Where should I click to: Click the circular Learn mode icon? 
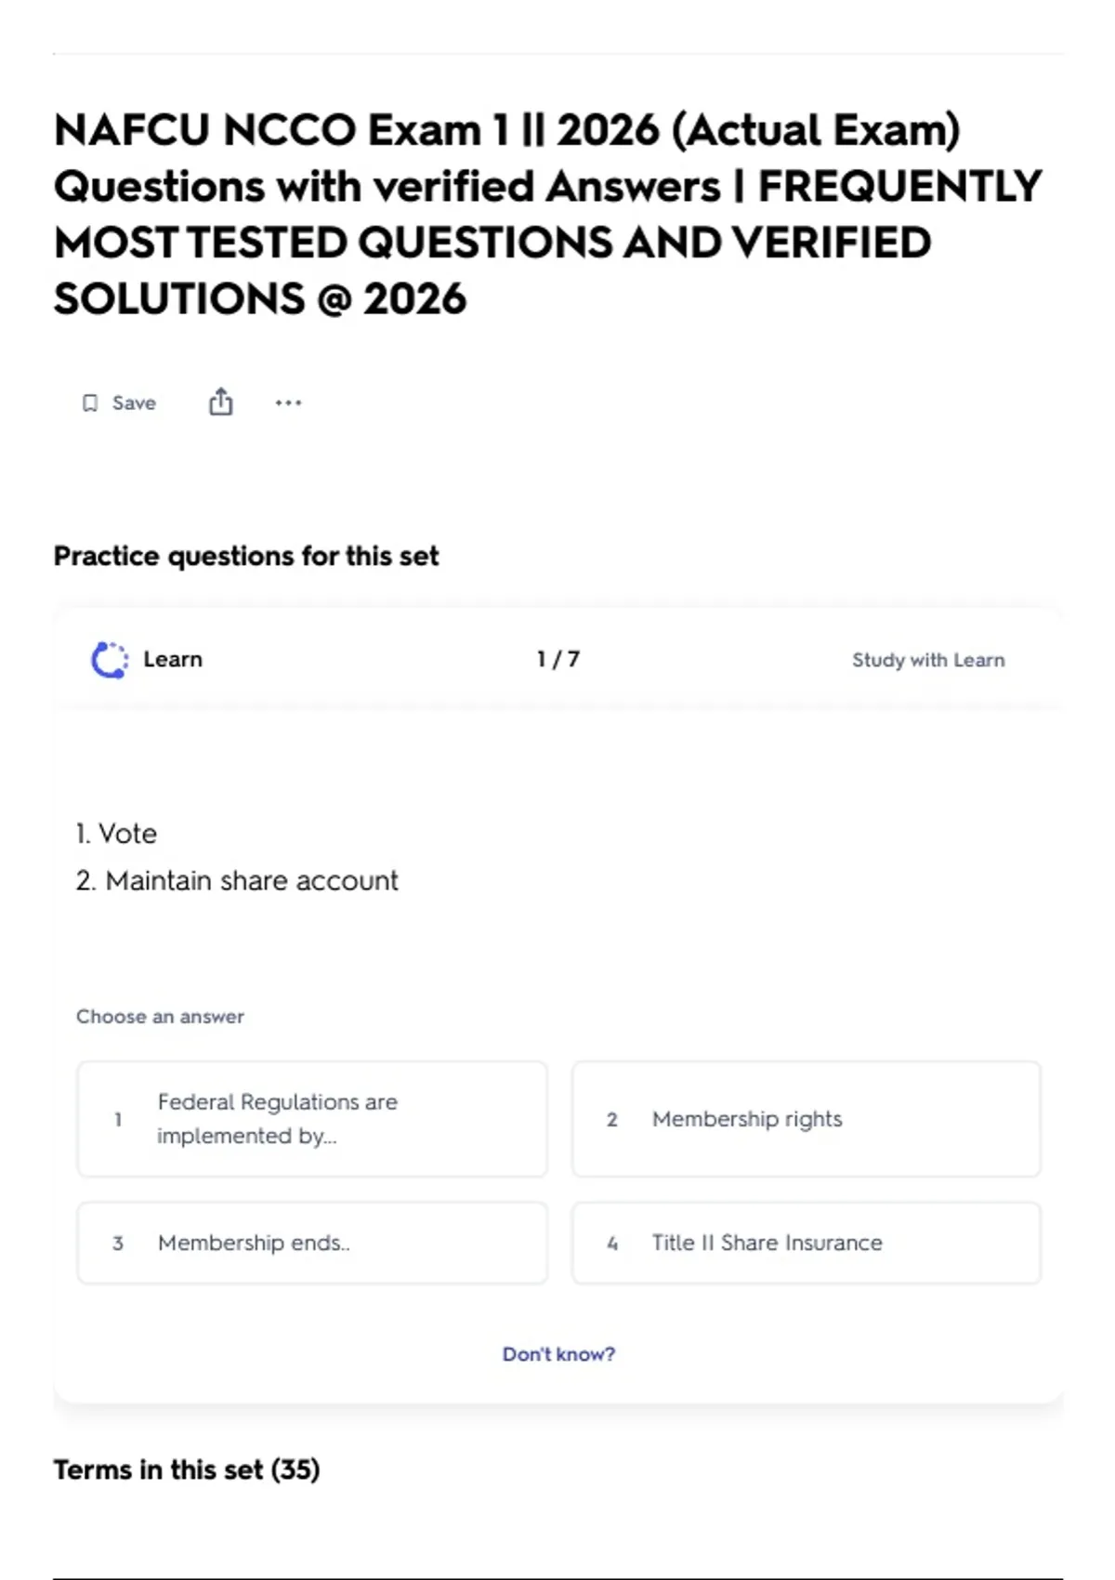(x=110, y=660)
